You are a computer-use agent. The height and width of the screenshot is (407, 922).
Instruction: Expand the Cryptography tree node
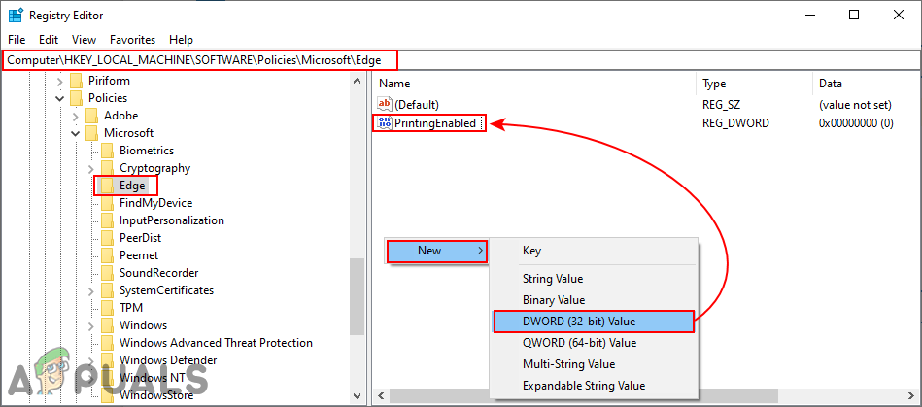click(x=91, y=168)
